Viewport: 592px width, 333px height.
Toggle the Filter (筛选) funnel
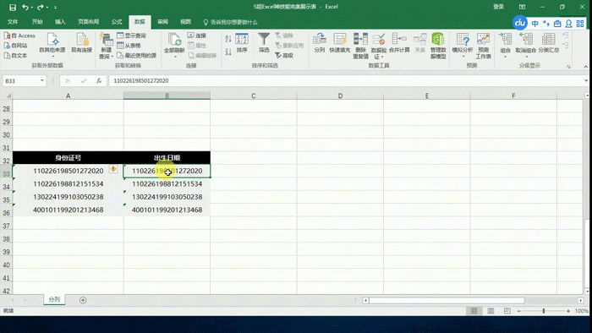coord(264,42)
